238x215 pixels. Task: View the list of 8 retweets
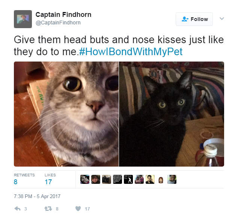[x=24, y=179]
